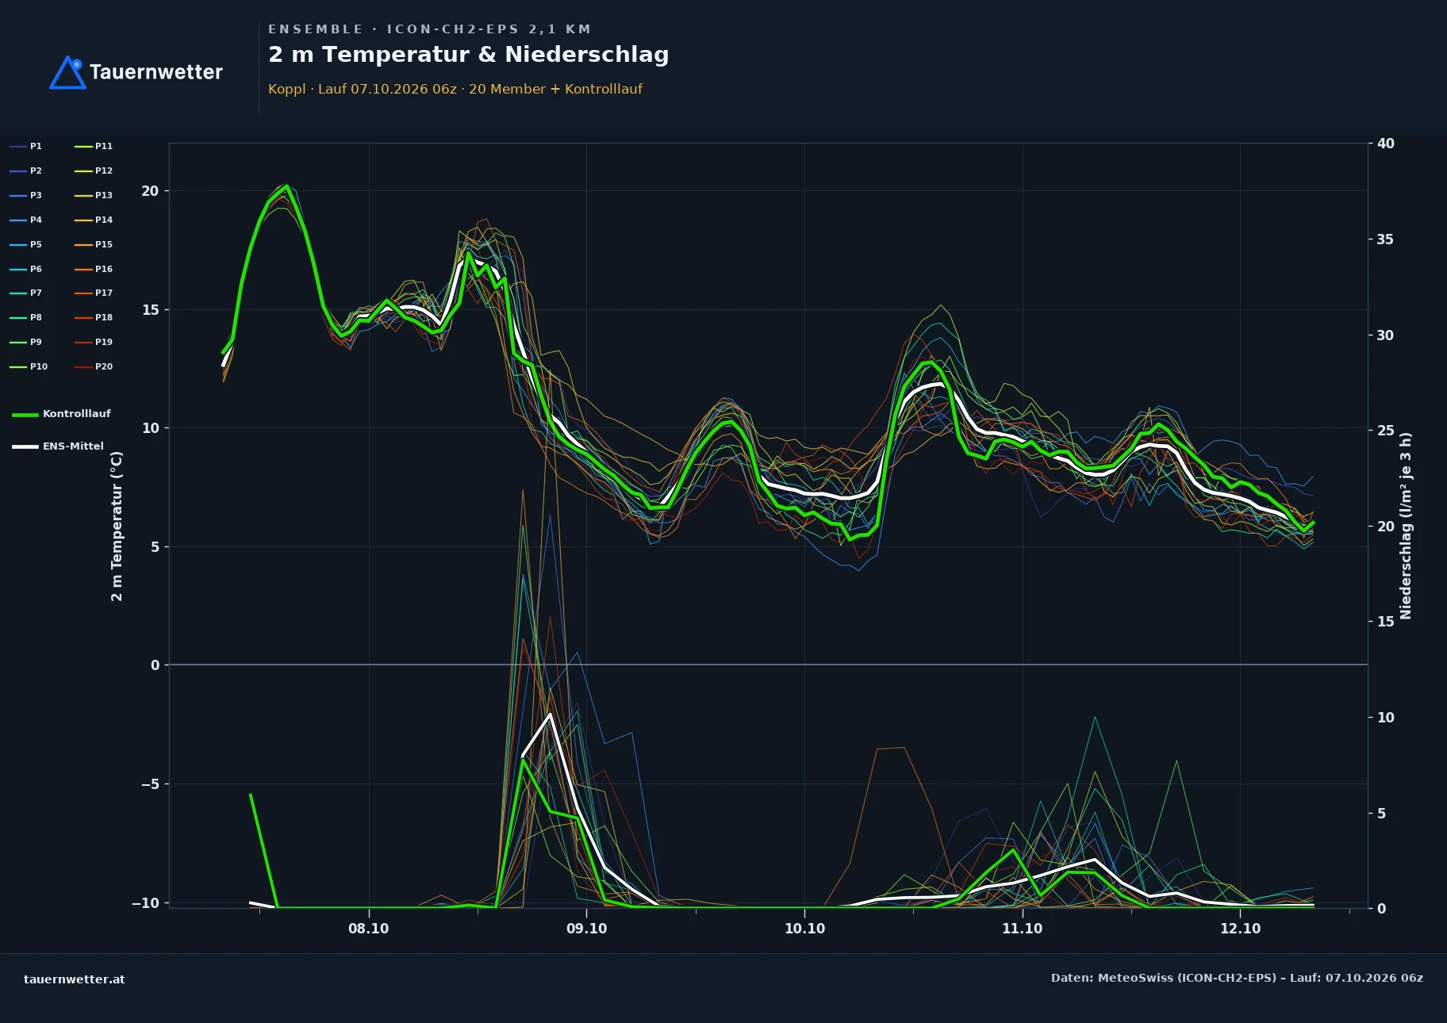The image size is (1447, 1023).
Task: Click the 08.10 date axis label
Action: click(369, 929)
